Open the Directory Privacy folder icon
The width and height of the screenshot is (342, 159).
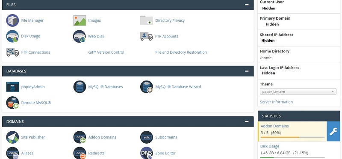coord(146,20)
